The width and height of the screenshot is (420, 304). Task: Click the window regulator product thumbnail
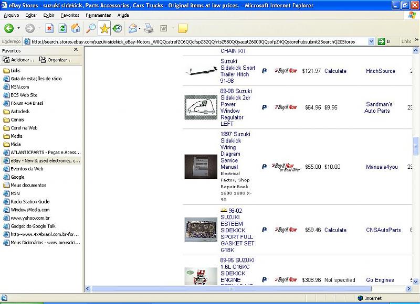(x=201, y=107)
